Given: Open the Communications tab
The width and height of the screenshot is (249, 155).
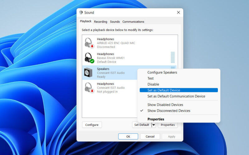Looking at the screenshot, I should pos(133,22).
